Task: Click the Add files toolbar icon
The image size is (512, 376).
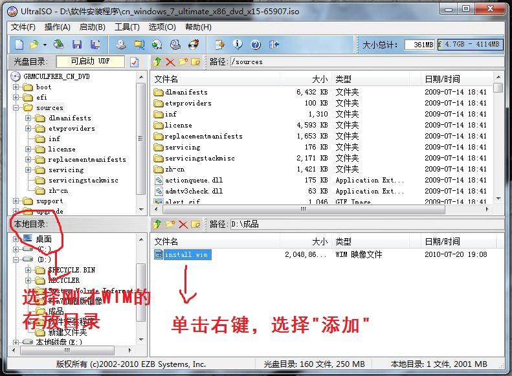Action: coord(220,45)
